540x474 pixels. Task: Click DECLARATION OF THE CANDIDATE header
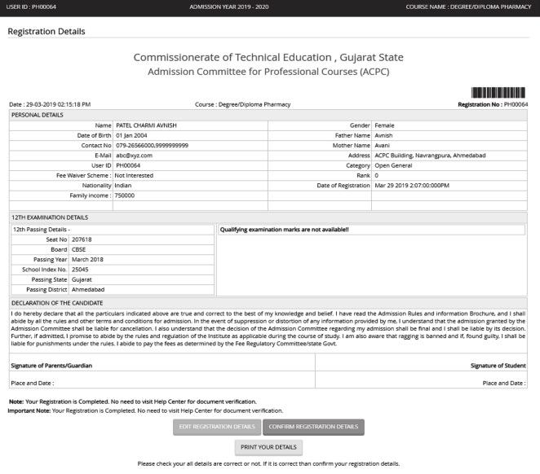coord(268,303)
